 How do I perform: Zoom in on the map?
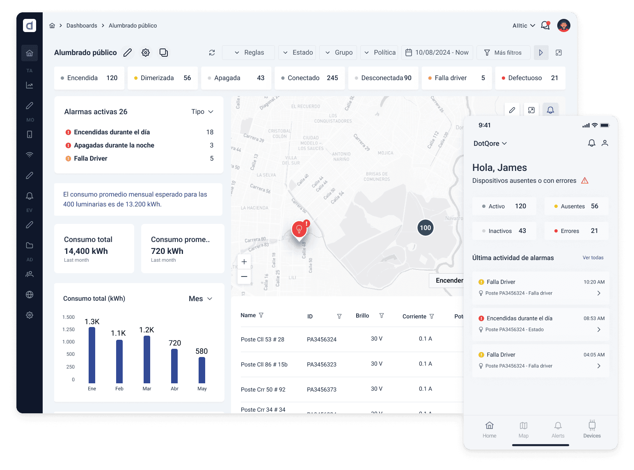tap(244, 262)
